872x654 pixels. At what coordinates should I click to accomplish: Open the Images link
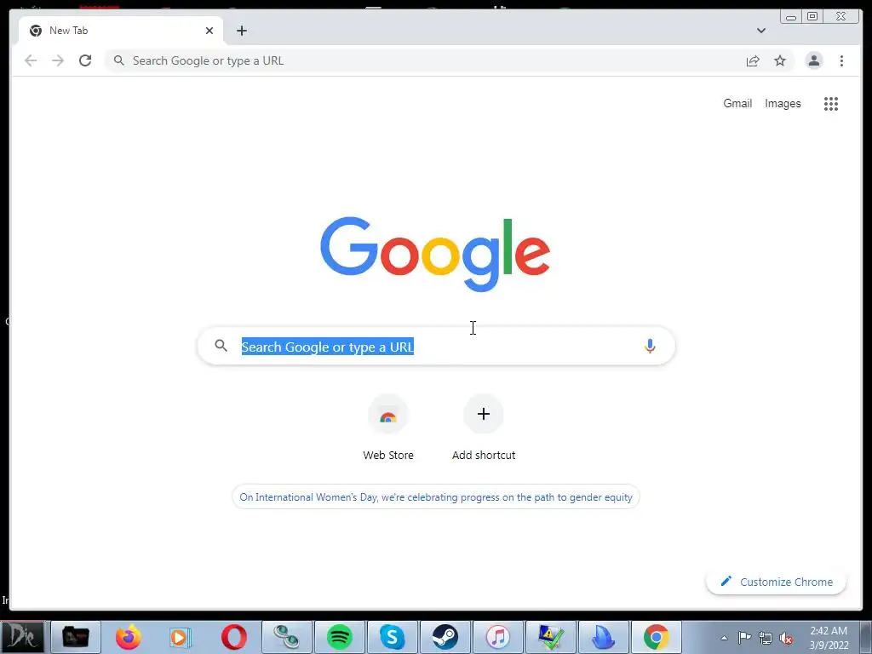tap(783, 103)
